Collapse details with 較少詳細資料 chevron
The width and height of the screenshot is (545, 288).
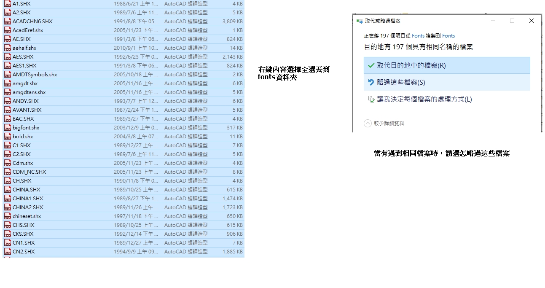coord(368,123)
